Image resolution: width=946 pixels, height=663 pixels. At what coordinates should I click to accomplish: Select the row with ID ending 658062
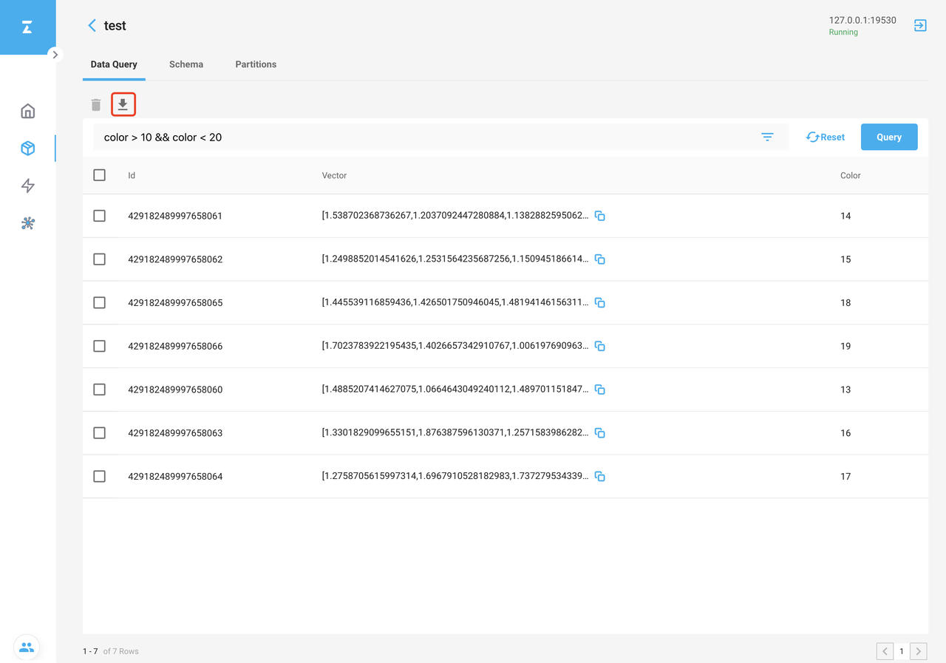[100, 259]
